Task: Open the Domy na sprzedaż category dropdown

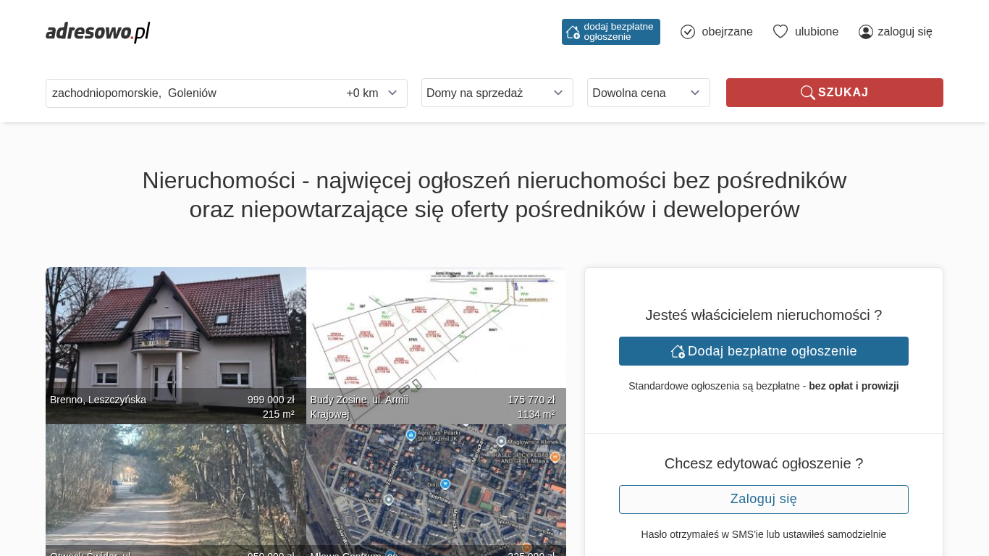Action: click(497, 93)
